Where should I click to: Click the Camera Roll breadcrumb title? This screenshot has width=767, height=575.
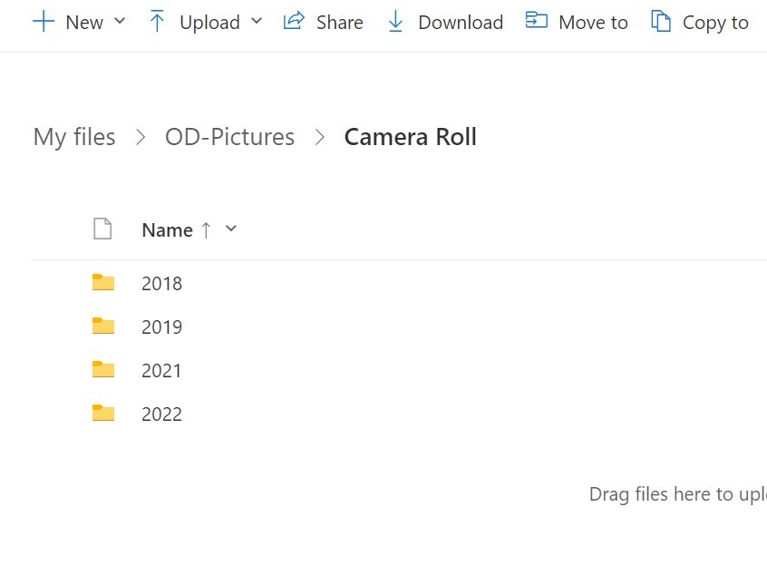410,137
